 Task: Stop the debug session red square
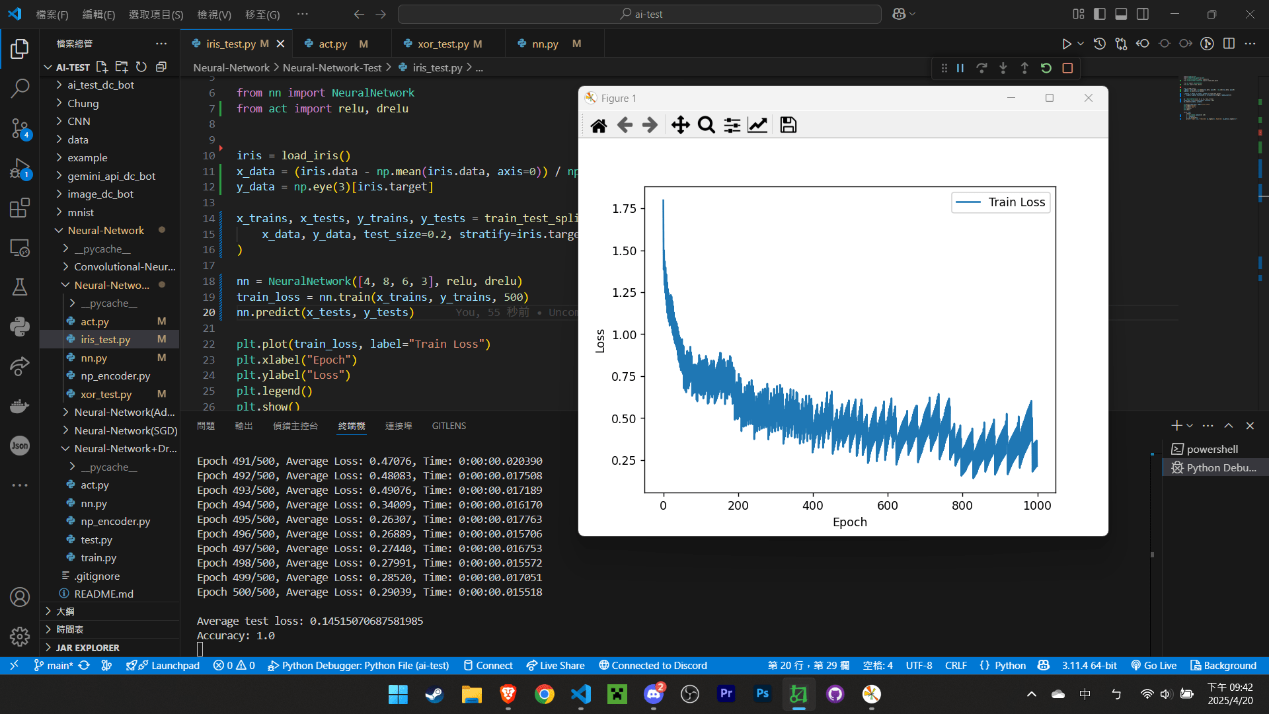pyautogui.click(x=1067, y=68)
